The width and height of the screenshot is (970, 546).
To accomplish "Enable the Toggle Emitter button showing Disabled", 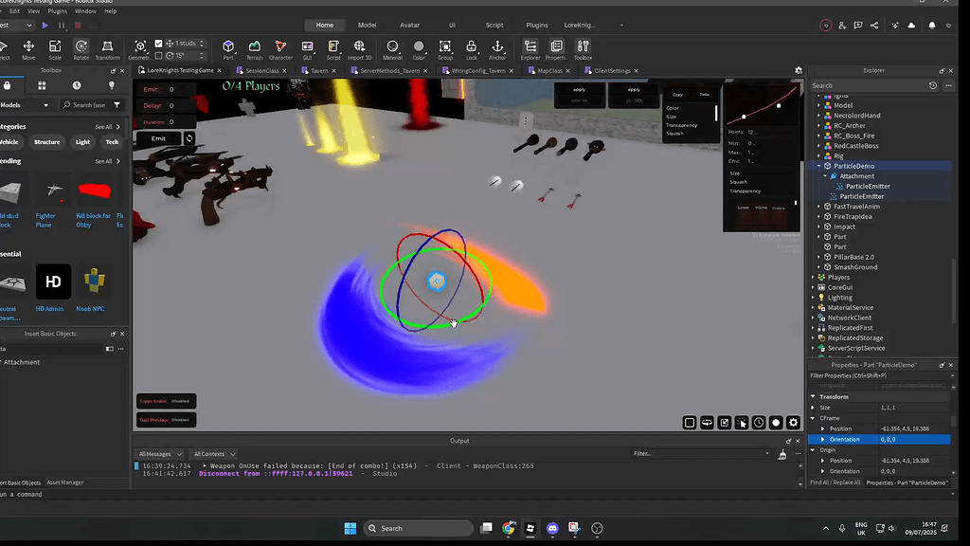I will click(x=166, y=401).
